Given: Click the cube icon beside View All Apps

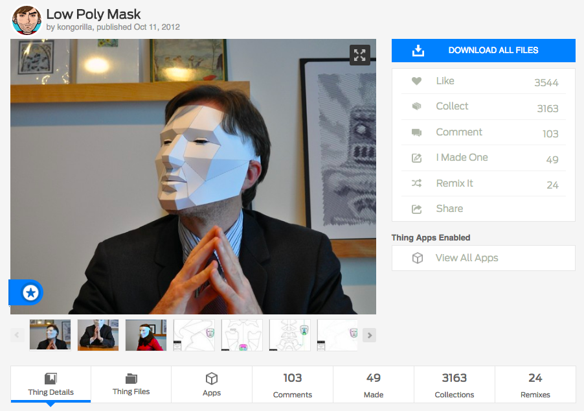Looking at the screenshot, I should (418, 258).
